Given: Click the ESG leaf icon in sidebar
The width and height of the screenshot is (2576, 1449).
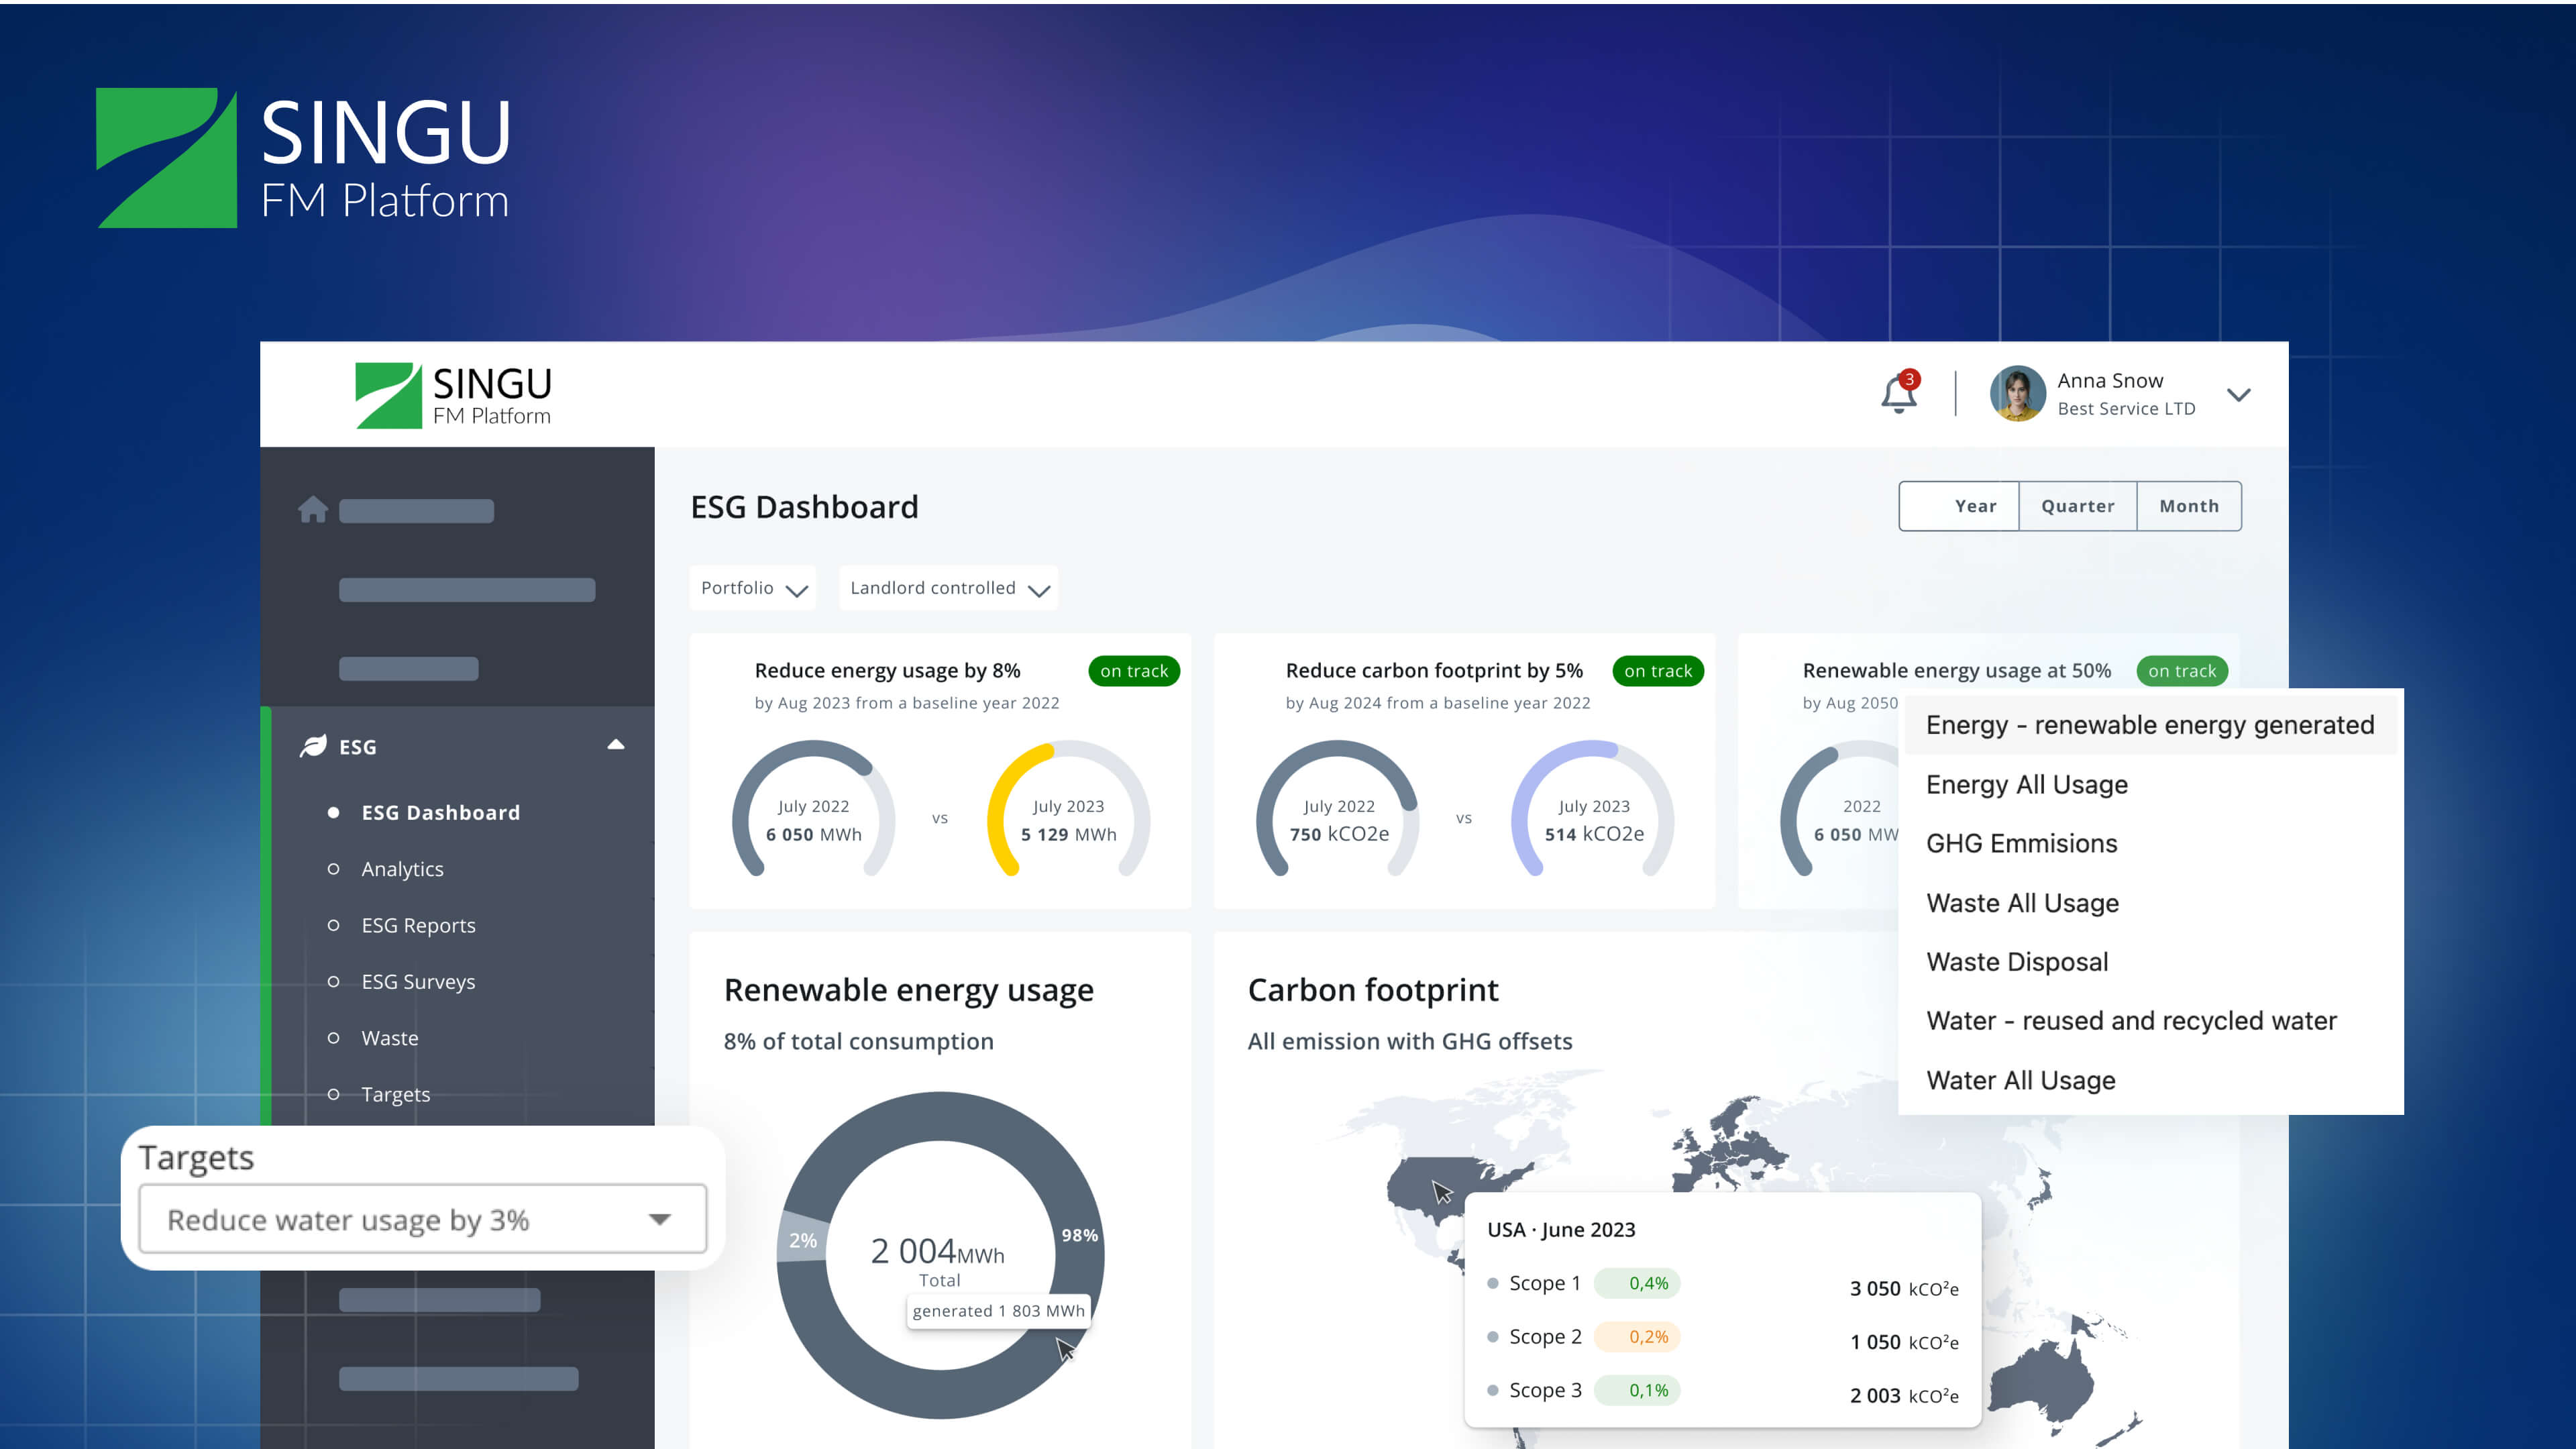Looking at the screenshot, I should pyautogui.click(x=313, y=745).
